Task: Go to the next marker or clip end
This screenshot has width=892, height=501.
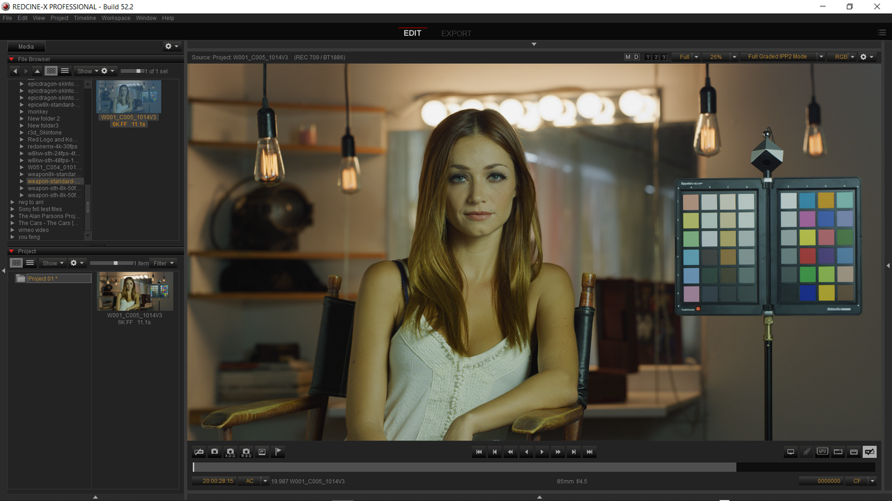Action: 574,452
